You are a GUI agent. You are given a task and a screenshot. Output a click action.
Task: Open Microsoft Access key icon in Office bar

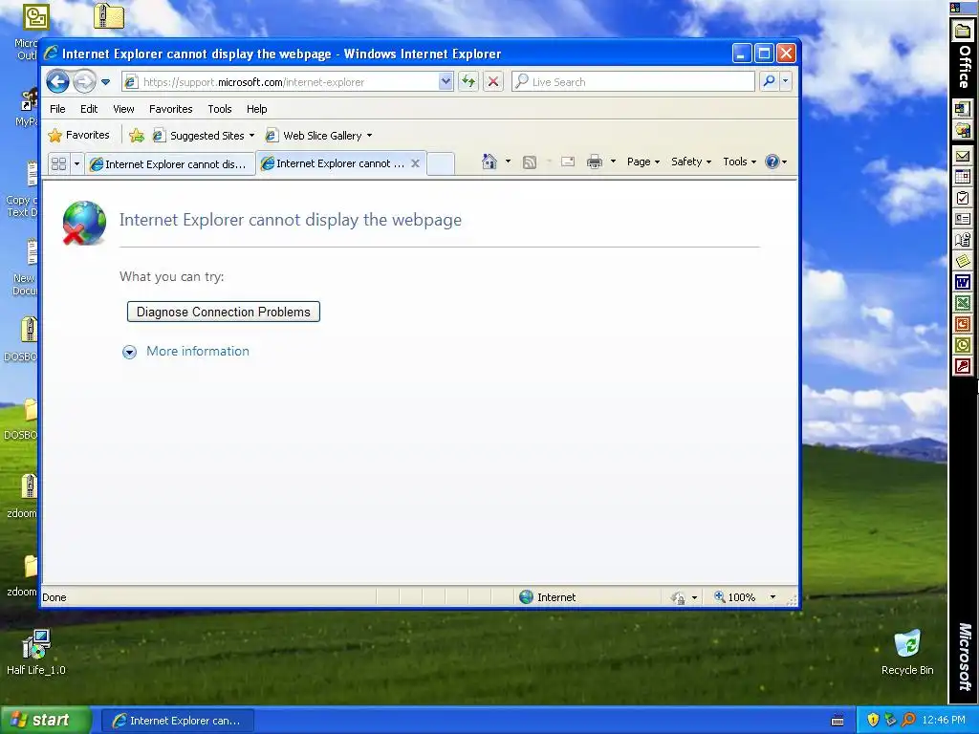962,366
